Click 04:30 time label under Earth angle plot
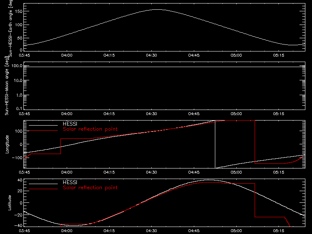 click(x=151, y=55)
